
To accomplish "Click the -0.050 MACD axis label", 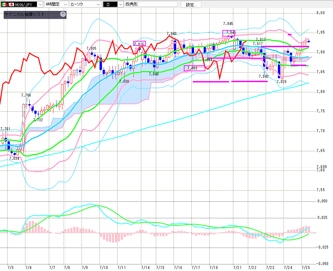I will pyautogui.click(x=322, y=263).
